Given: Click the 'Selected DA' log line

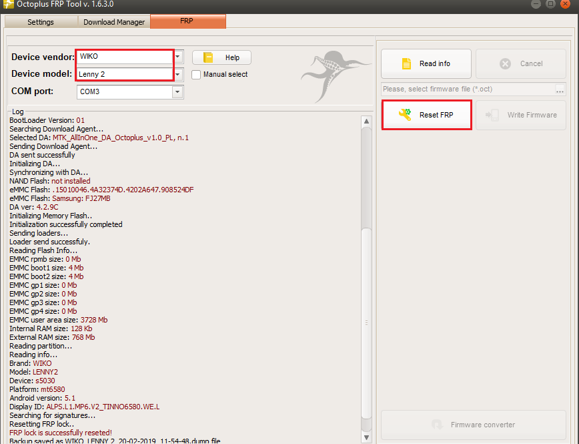Looking at the screenshot, I should (x=99, y=138).
